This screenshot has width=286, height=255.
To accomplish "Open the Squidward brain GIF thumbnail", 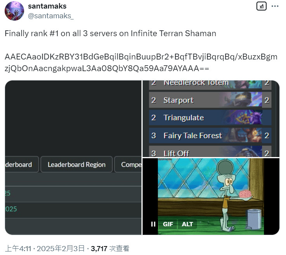I will [211, 196].
